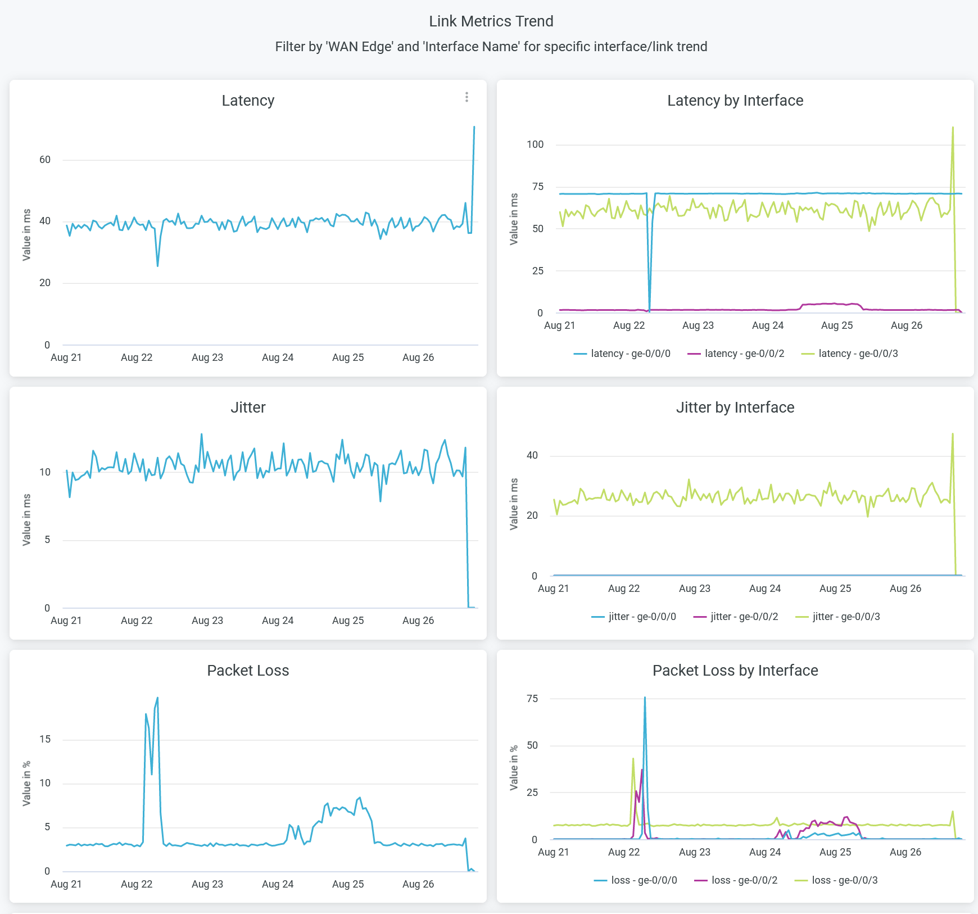Hide jitter - ge-0/0/3 legend entry
The image size is (978, 914).
(837, 617)
